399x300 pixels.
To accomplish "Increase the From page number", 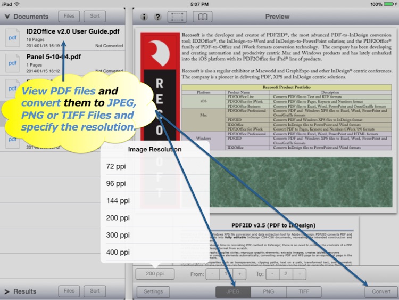I will 239,274.
